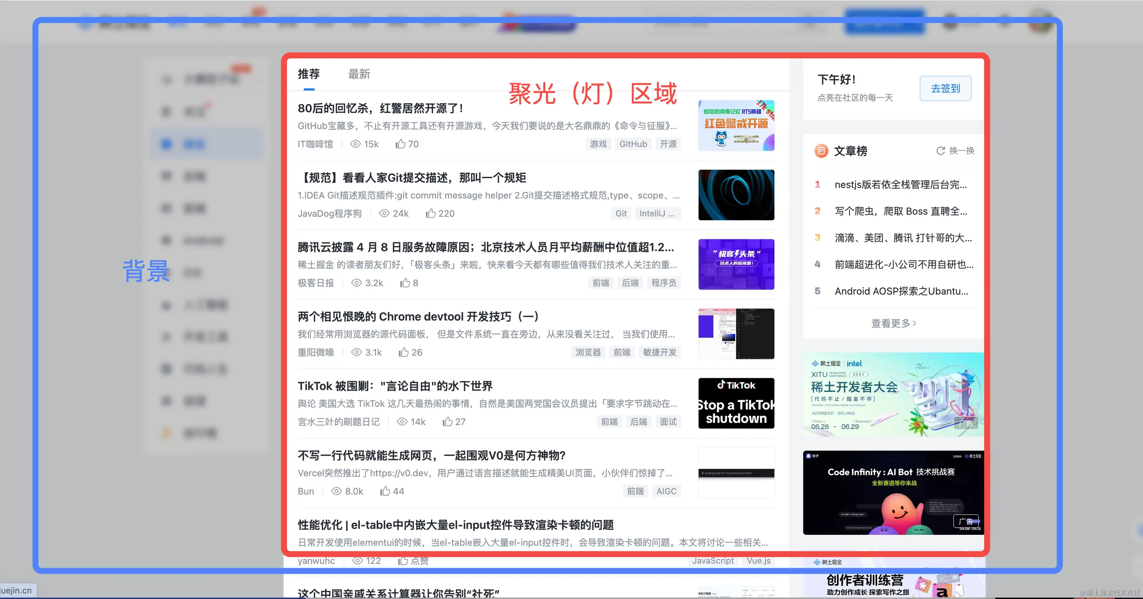The image size is (1143, 599).
Task: Open the Chrome devtool screenshot thumbnail
Action: 736,334
